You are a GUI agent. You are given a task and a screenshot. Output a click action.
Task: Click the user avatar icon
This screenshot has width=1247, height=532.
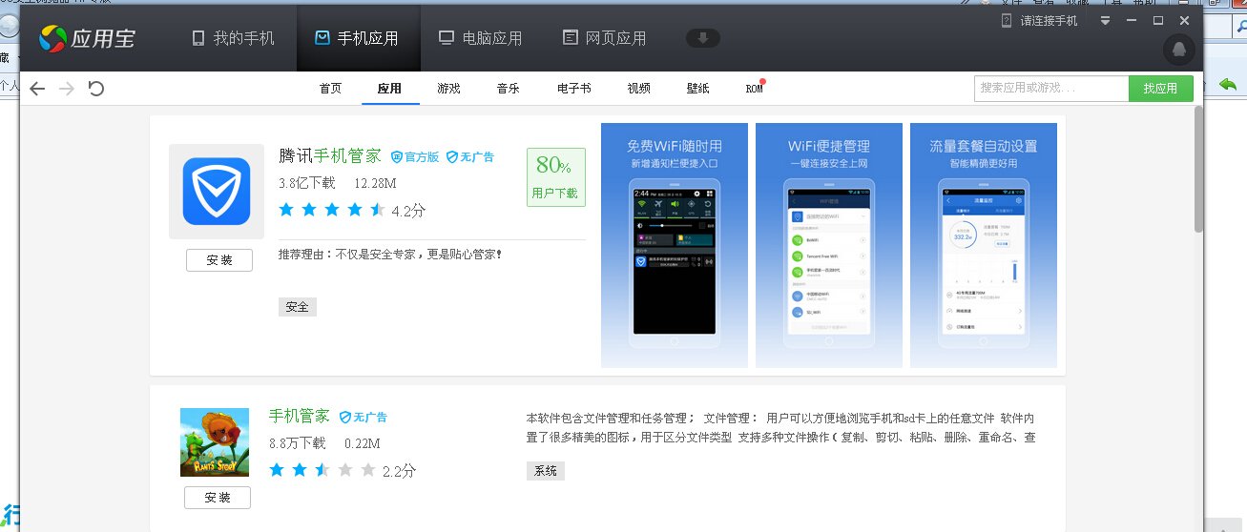(1179, 50)
